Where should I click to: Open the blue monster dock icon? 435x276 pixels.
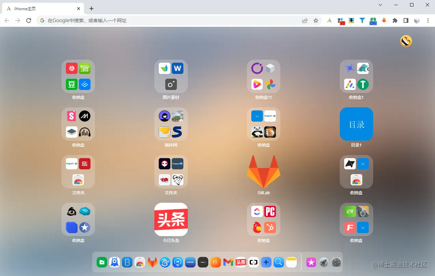[114, 262]
